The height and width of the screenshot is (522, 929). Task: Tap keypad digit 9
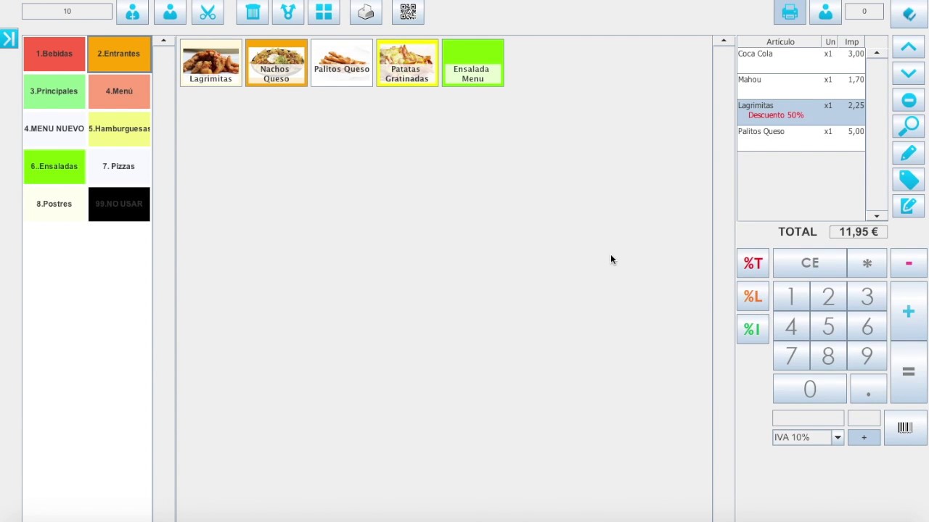867,357
